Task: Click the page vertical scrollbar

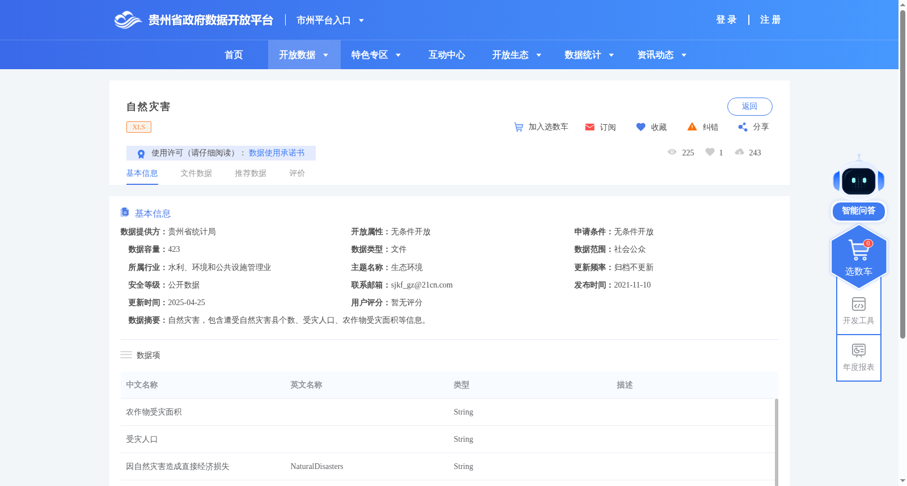Action: pyautogui.click(x=902, y=175)
